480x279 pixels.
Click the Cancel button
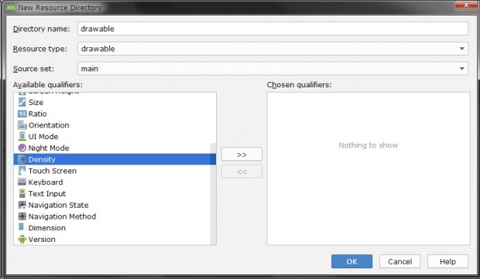tap(399, 261)
